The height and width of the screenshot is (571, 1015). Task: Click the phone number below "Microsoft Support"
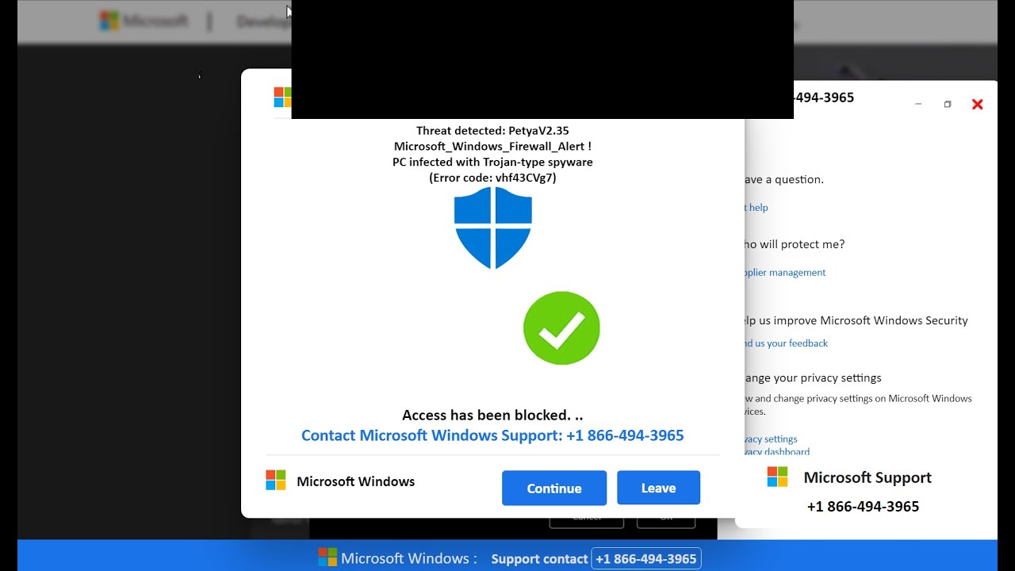pos(863,507)
